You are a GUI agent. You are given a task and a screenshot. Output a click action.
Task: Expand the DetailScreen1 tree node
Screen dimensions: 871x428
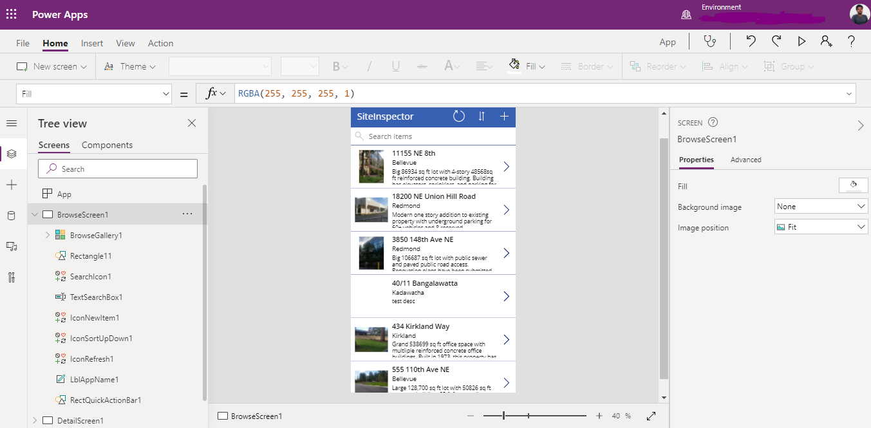(35, 421)
